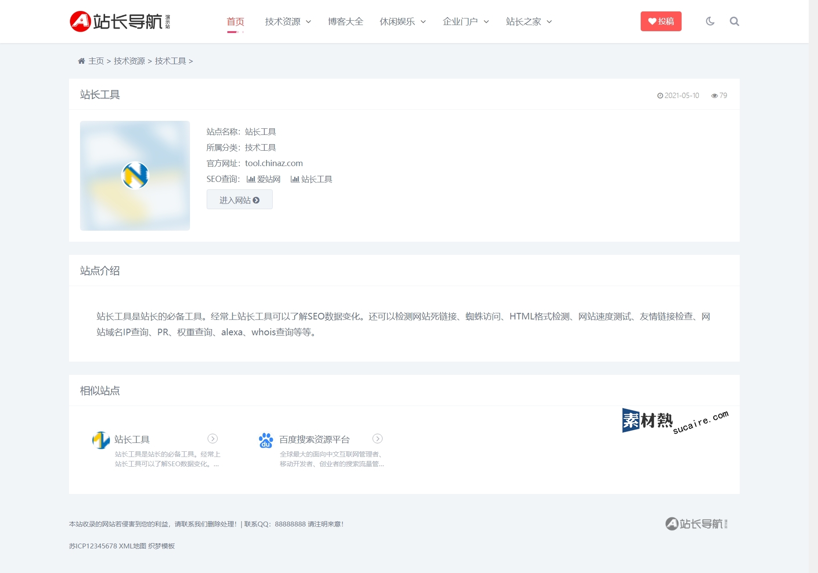Click the 相似站点 section heading

[x=100, y=391]
